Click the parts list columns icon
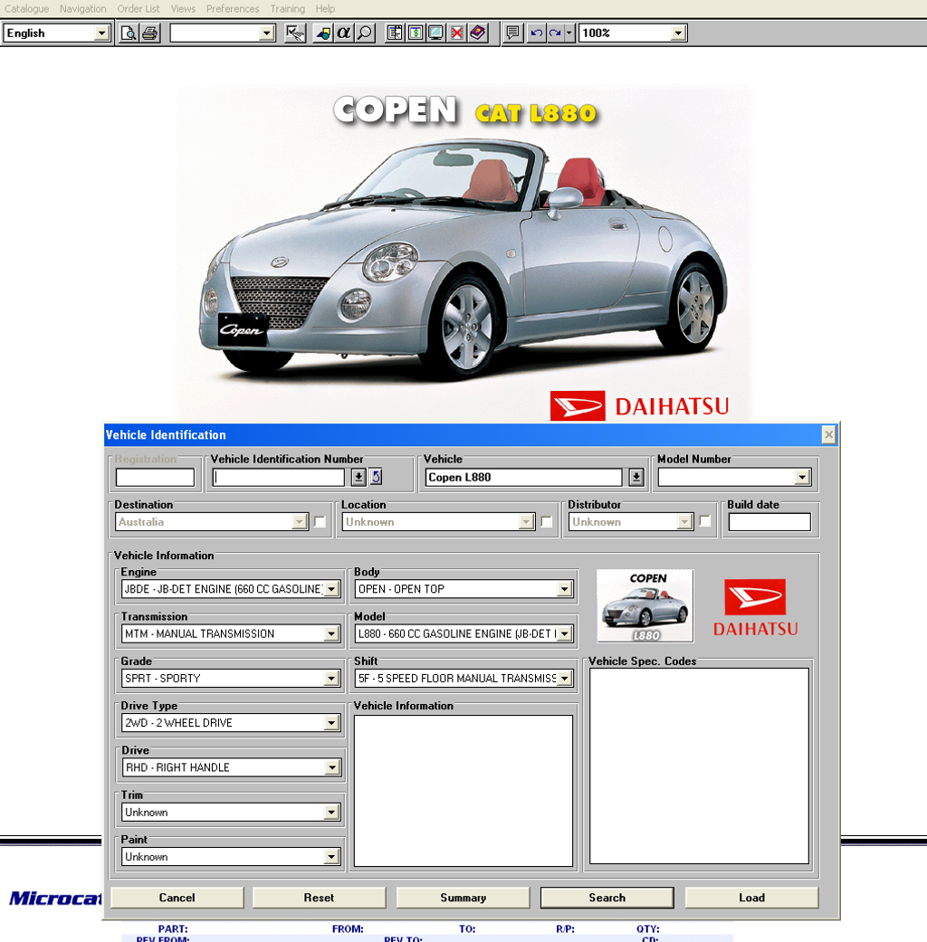 tap(395, 33)
